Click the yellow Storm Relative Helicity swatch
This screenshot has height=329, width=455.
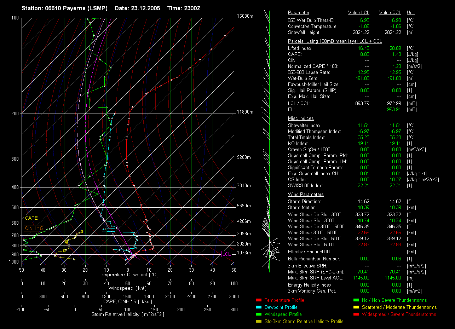point(258,322)
